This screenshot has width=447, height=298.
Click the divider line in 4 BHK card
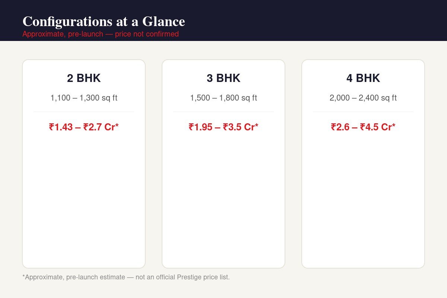click(x=363, y=111)
